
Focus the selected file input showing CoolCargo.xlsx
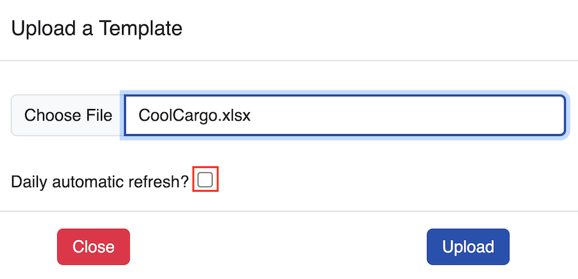click(x=344, y=115)
